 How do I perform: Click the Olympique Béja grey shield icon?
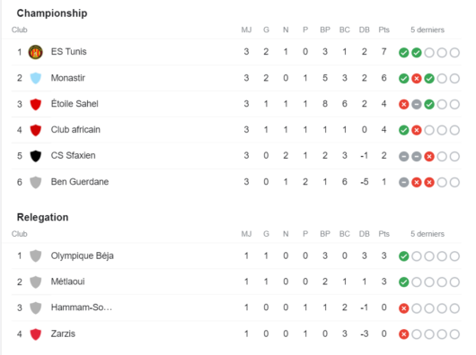(36, 256)
